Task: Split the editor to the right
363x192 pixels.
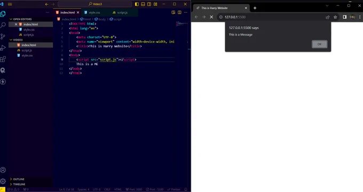Action: click(x=179, y=12)
